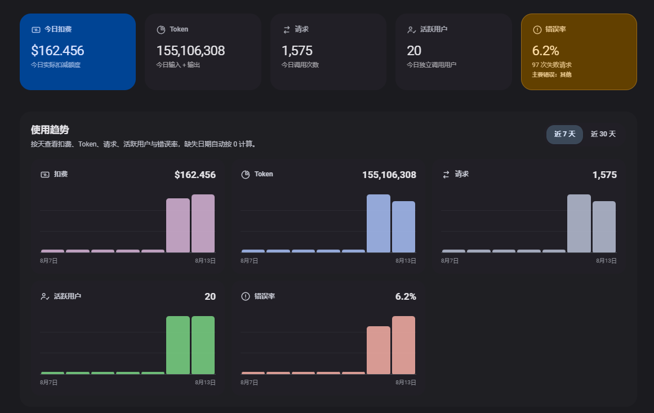Select the tallest salmon bar in 错误率 chart
Image resolution: width=654 pixels, height=413 pixels.
[x=403, y=345]
